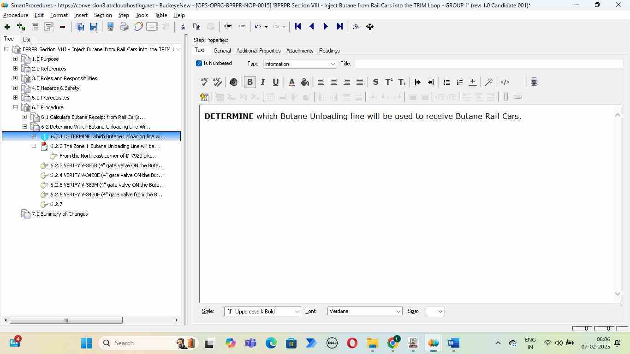Justify the text alignment
The image size is (630, 354).
[359, 82]
